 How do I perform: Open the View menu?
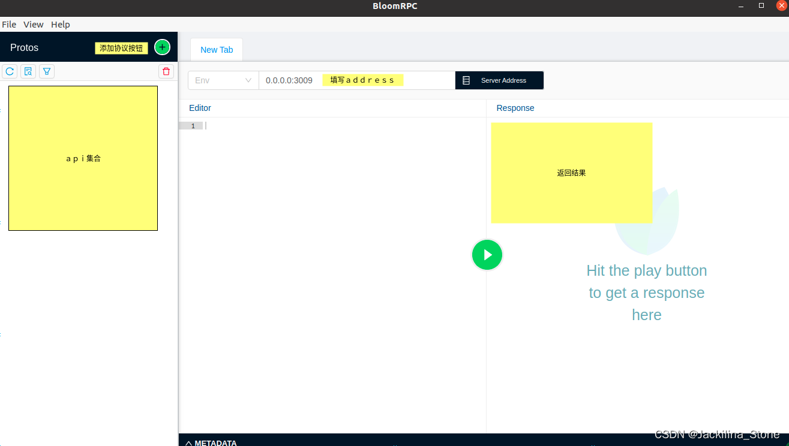[x=34, y=25]
